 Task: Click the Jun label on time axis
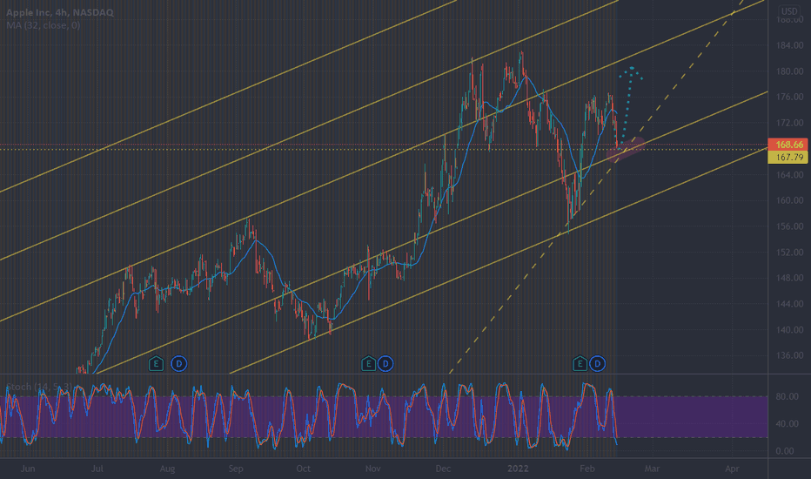coord(28,469)
